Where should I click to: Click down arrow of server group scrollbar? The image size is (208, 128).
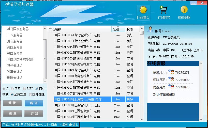45,81
